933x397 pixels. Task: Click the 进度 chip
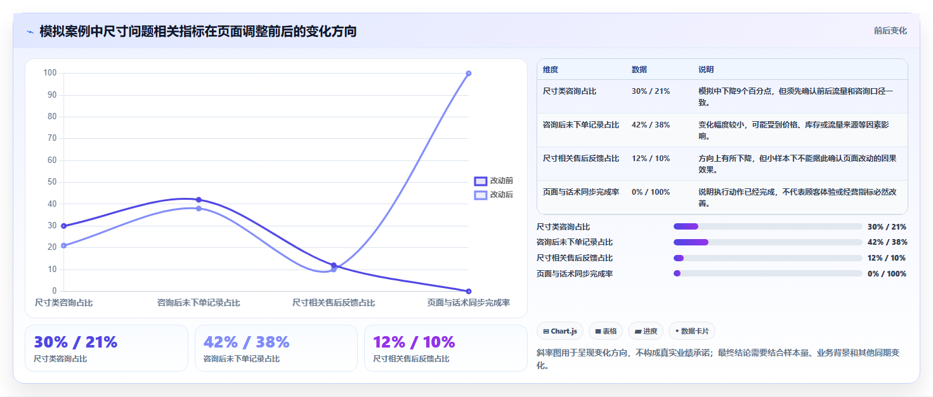click(646, 331)
